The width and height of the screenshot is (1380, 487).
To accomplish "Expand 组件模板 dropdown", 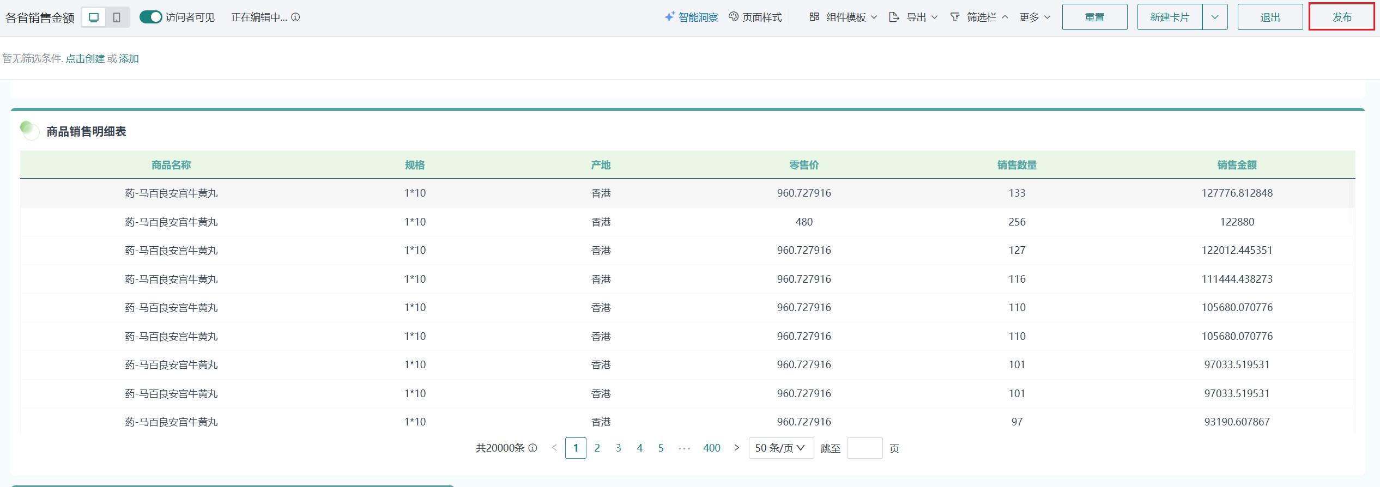I will pyautogui.click(x=843, y=17).
